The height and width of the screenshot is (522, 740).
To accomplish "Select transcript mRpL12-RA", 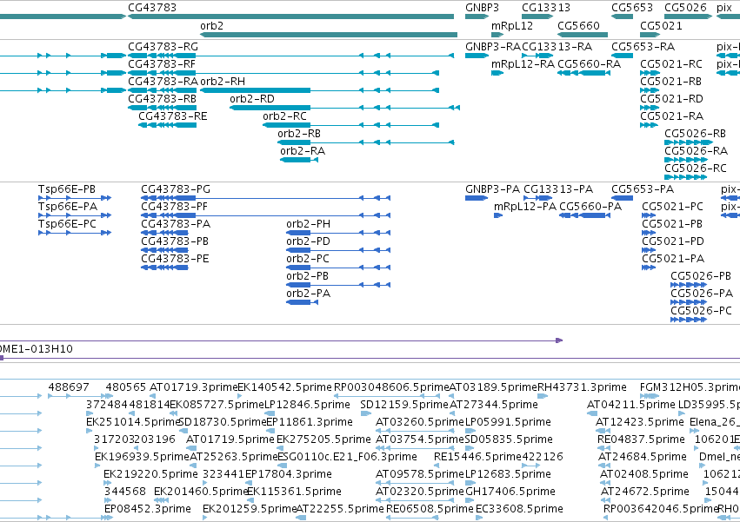I will point(523,64).
